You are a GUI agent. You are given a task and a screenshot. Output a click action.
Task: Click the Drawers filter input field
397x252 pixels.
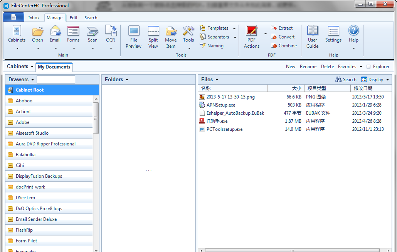[x=56, y=79]
